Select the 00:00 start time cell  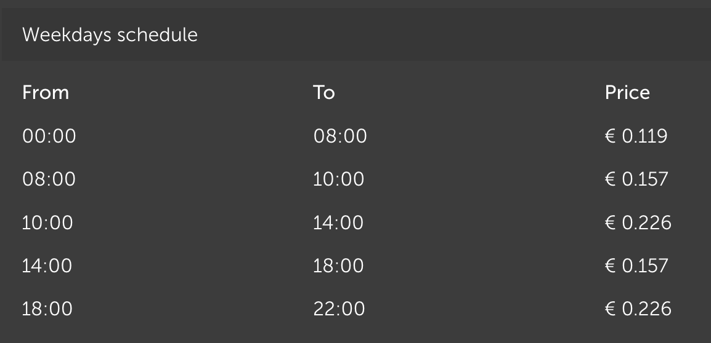49,136
